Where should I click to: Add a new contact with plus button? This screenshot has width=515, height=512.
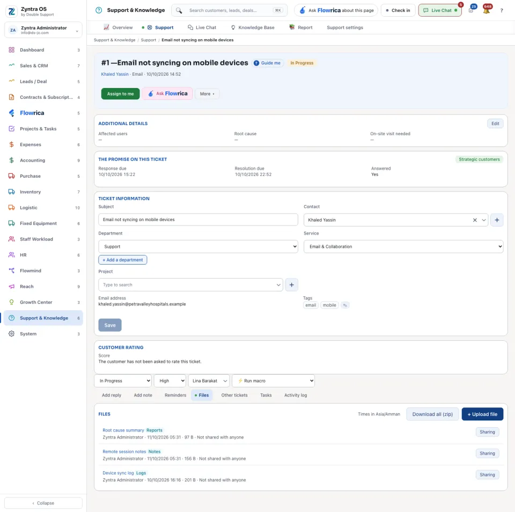click(x=497, y=220)
